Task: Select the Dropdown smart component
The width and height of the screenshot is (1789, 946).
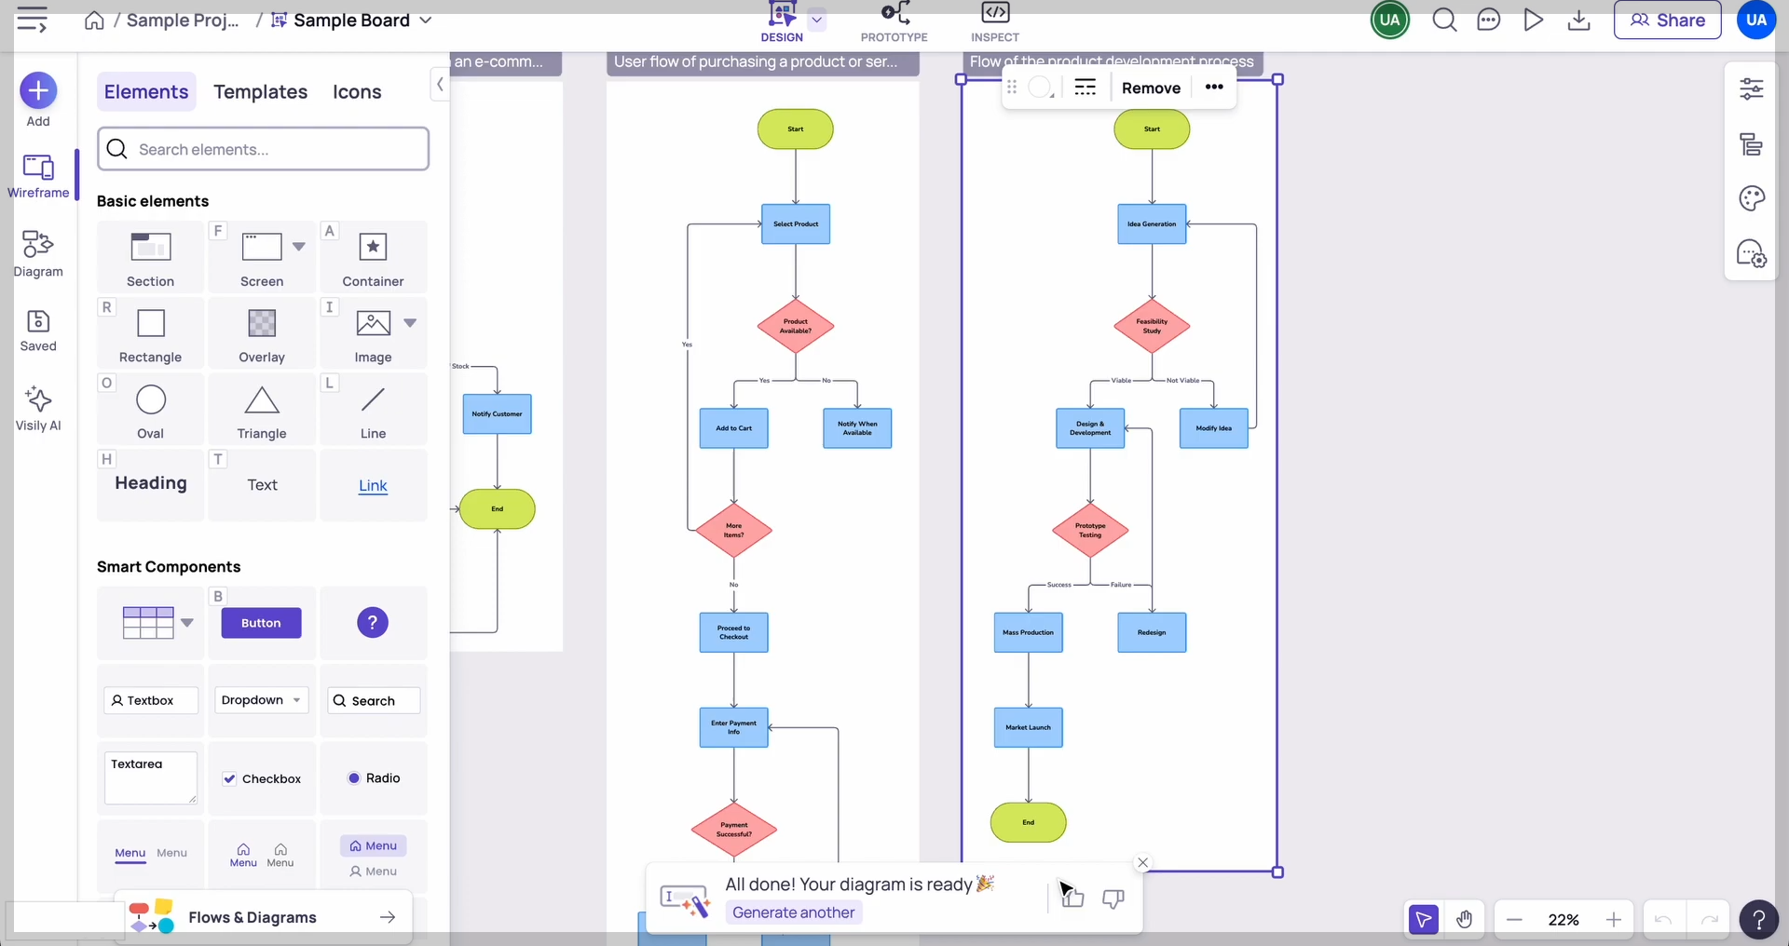Action: [x=262, y=700]
